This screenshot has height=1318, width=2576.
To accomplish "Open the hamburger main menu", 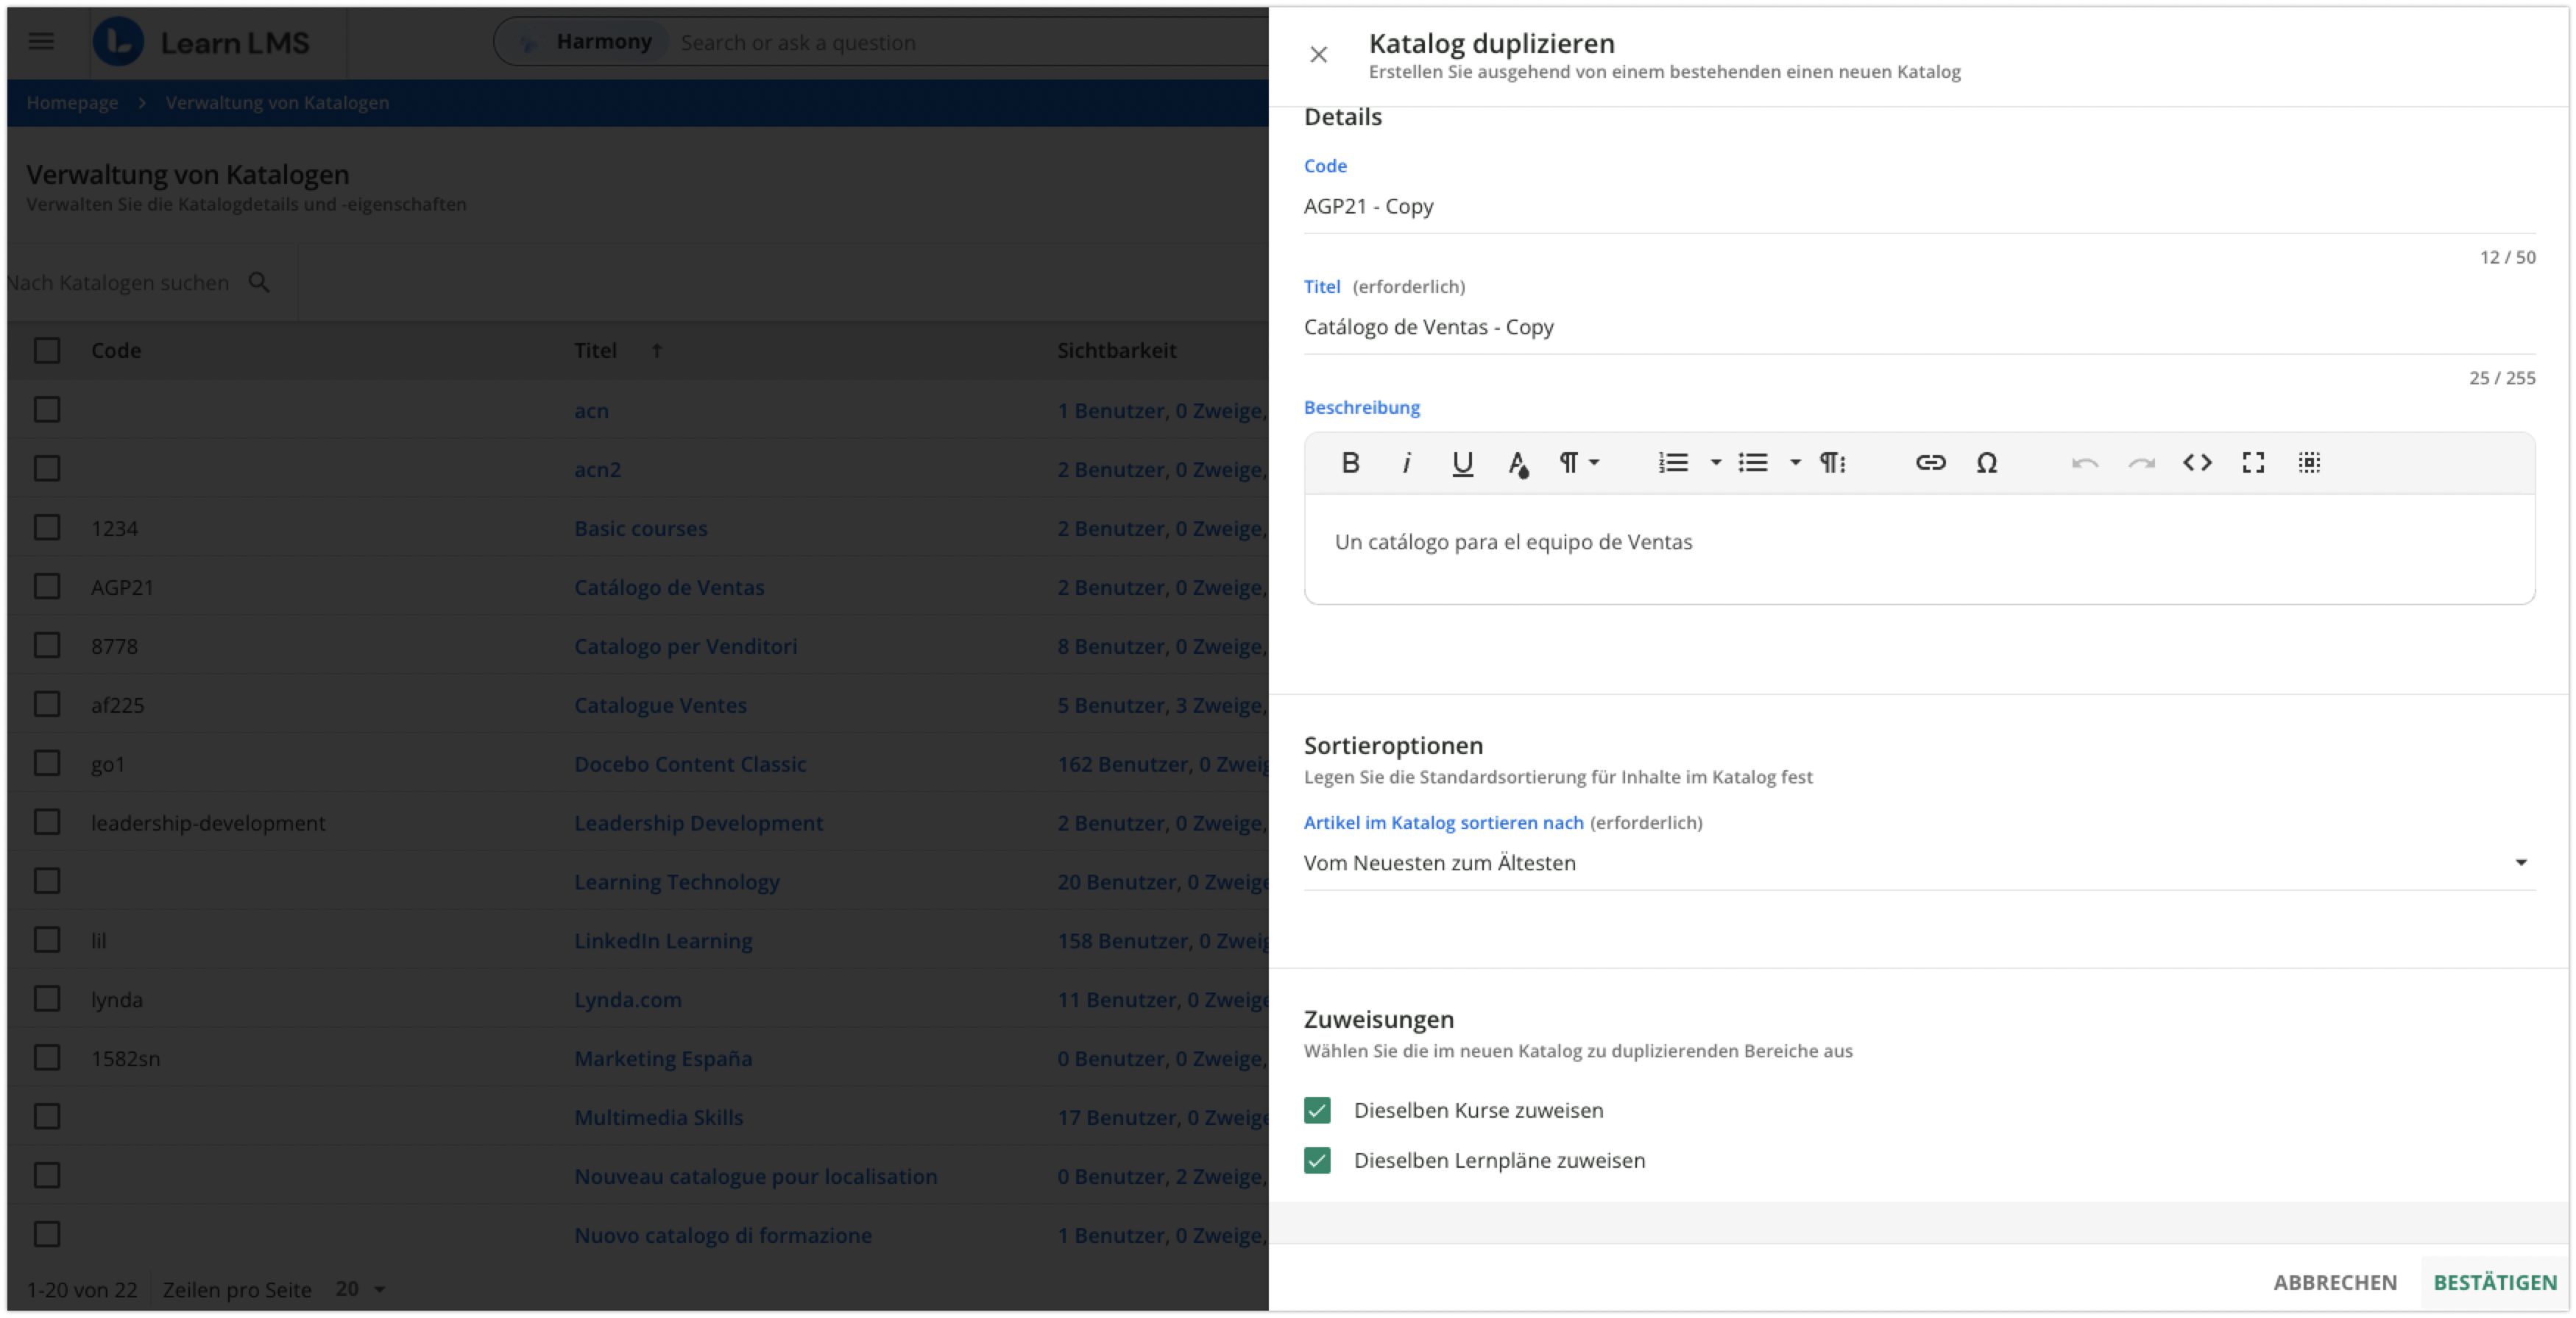I will point(41,42).
